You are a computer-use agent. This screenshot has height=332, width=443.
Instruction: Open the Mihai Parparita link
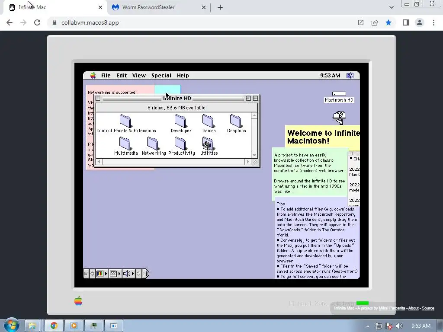coord(392,308)
